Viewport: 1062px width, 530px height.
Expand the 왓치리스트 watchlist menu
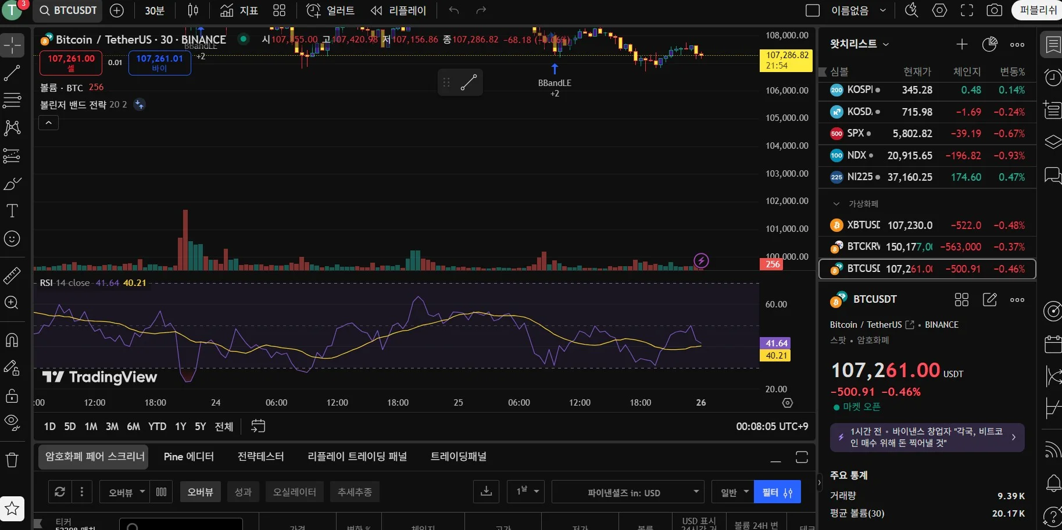click(x=859, y=44)
